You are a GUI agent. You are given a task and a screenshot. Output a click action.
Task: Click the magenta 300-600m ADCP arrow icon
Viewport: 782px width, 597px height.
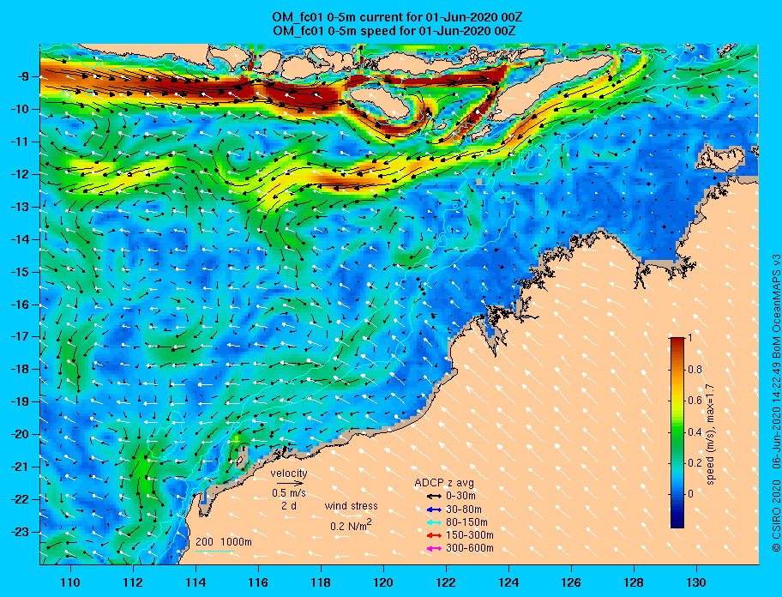pyautogui.click(x=434, y=549)
